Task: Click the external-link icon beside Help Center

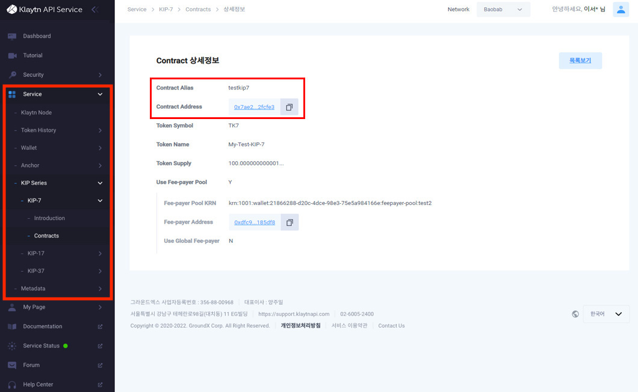Action: 100,384
